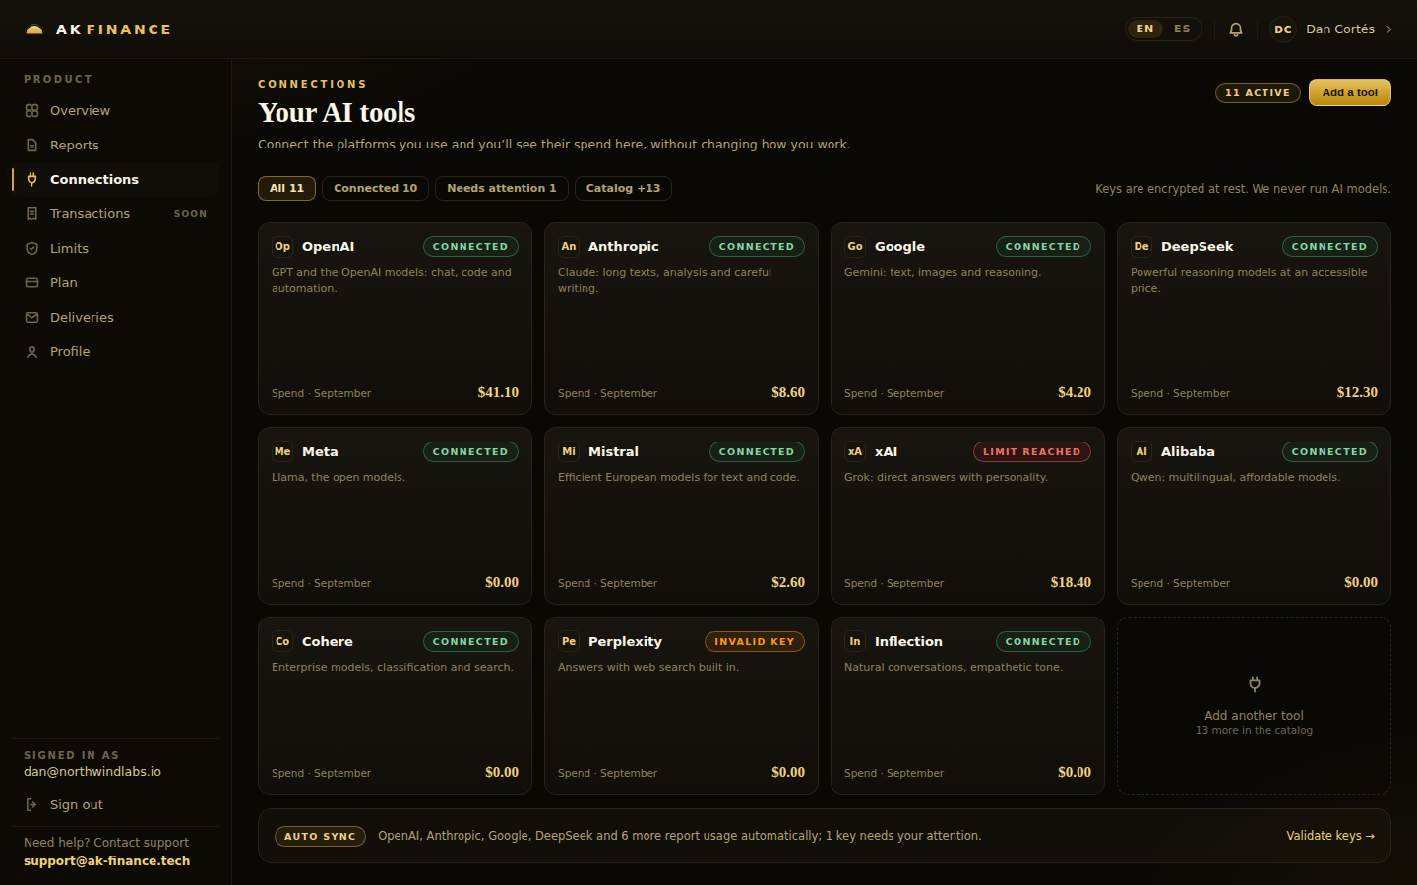Click the xAI $18.40 spend value

[1071, 583]
